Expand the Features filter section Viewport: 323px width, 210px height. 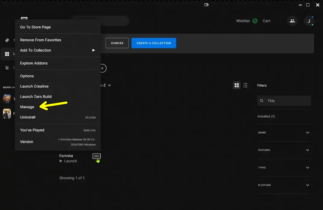[307, 150]
